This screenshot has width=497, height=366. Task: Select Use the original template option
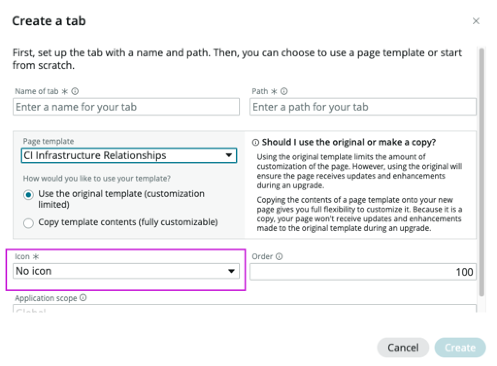click(29, 194)
